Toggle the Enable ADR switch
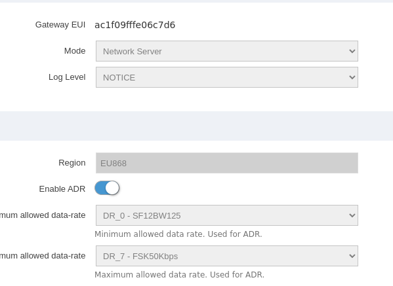Image resolution: width=393 pixels, height=286 pixels. coord(107,188)
